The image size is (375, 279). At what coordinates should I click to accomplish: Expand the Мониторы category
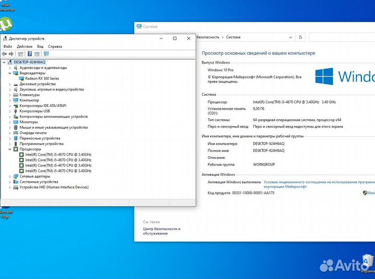tap(10, 122)
